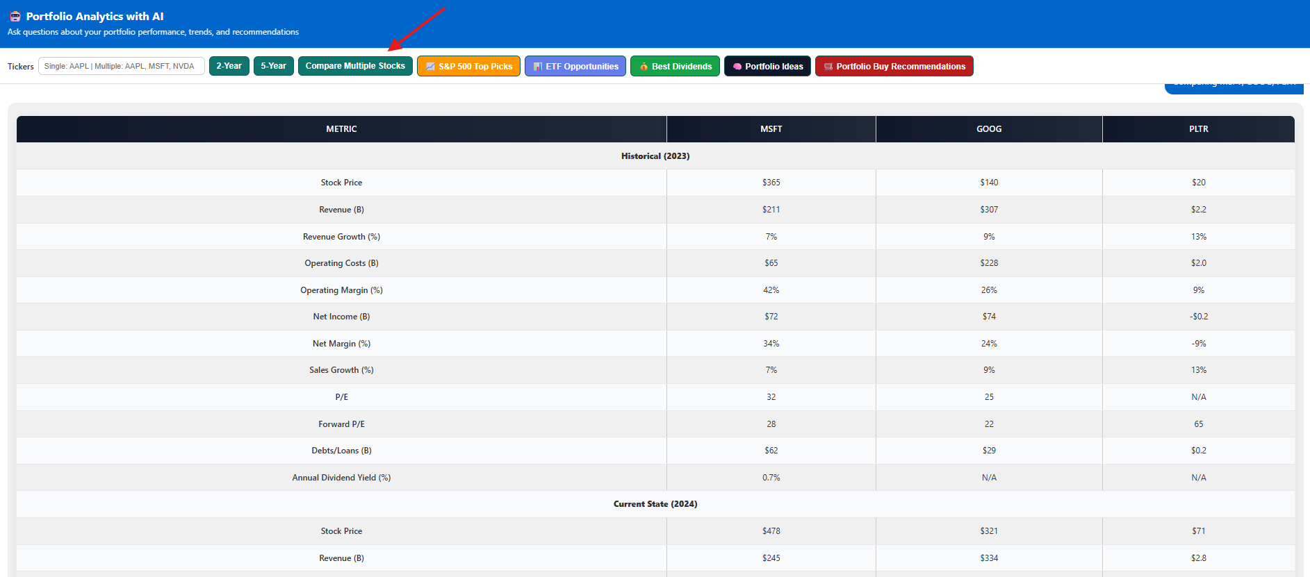Select the Historical (2023) section heading

point(655,156)
